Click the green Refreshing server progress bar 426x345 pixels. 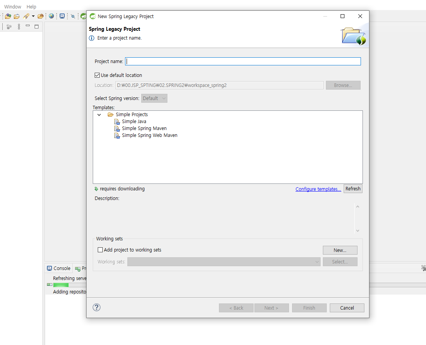[61, 285]
